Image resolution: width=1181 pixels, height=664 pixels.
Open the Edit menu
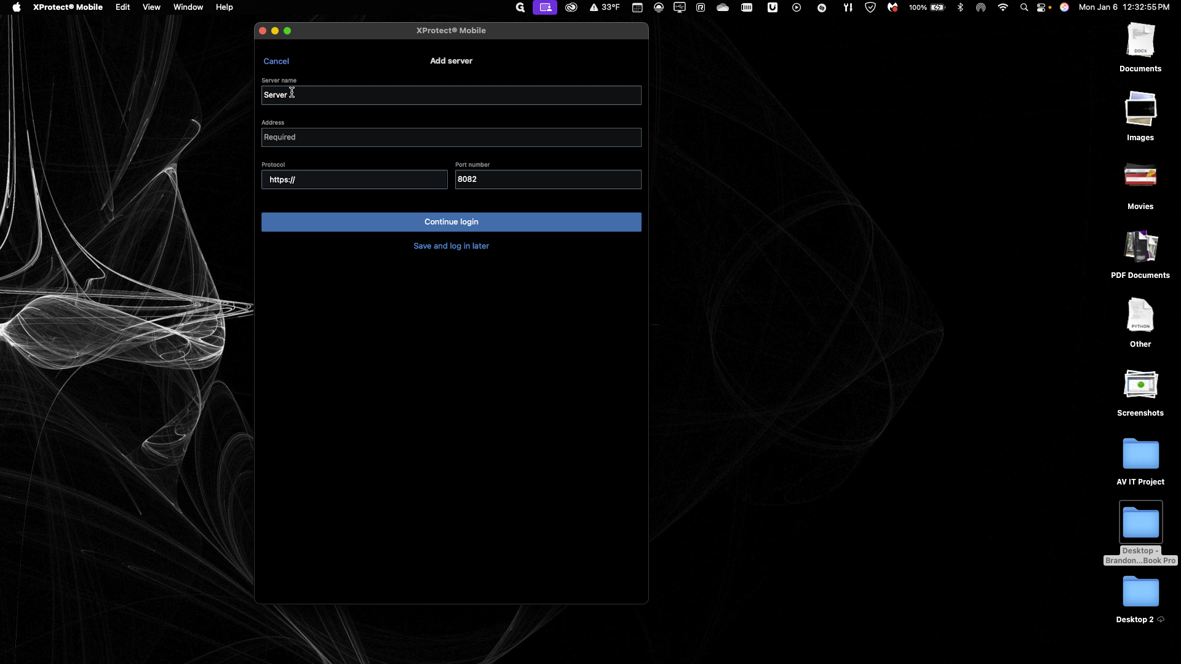pyautogui.click(x=122, y=7)
